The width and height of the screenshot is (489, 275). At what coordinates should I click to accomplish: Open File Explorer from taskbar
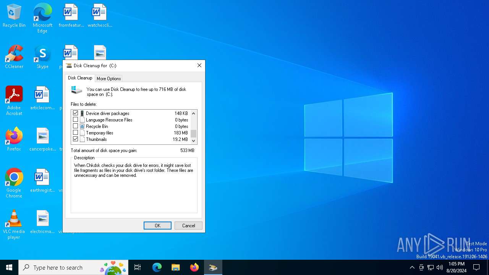point(176,267)
